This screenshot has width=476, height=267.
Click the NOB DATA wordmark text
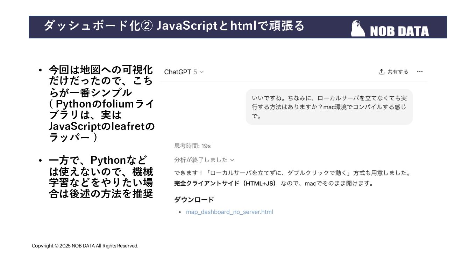[x=399, y=31]
